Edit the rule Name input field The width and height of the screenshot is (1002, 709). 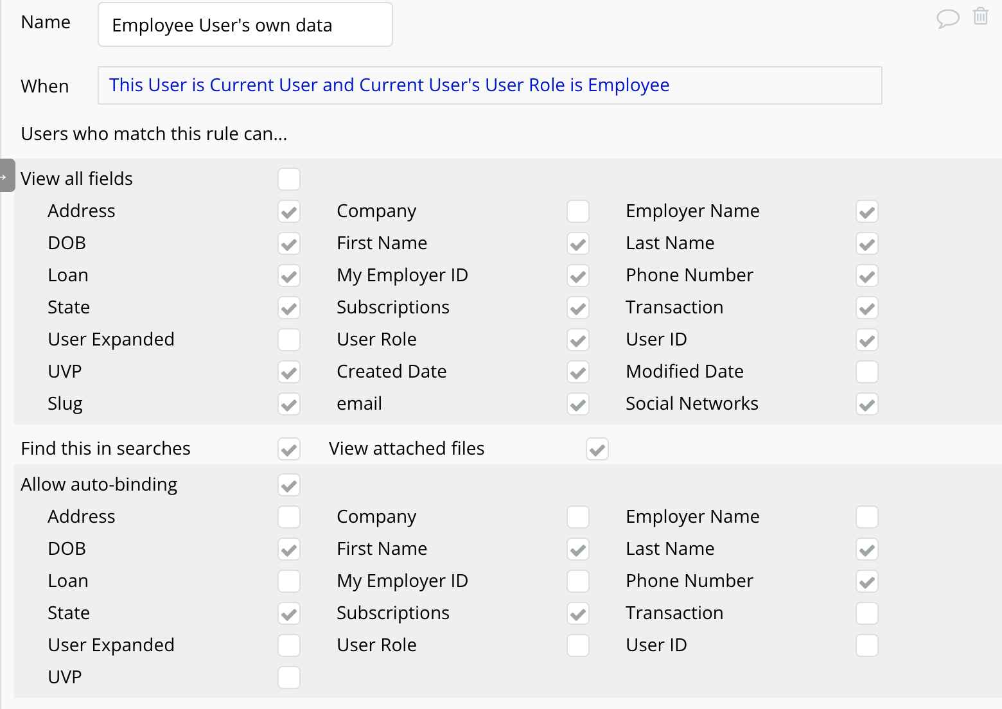coord(245,25)
